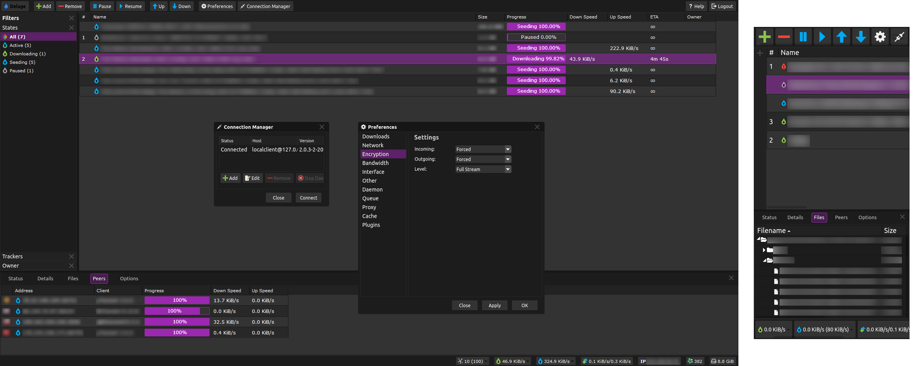923x366 pixels.
Task: Click the DHT nodes 382 status item
Action: (695, 361)
